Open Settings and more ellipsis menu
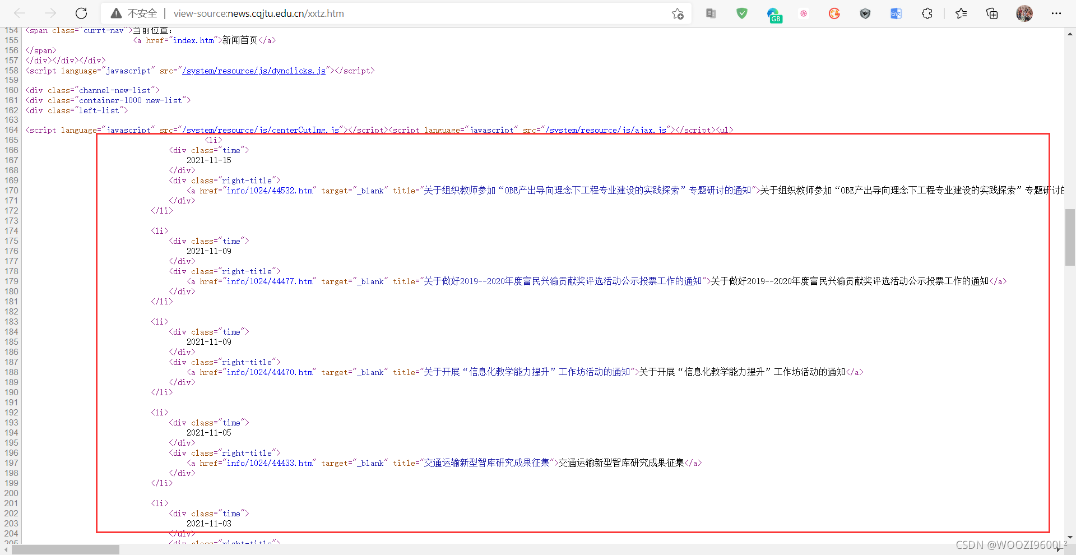Image resolution: width=1076 pixels, height=555 pixels. [1056, 13]
